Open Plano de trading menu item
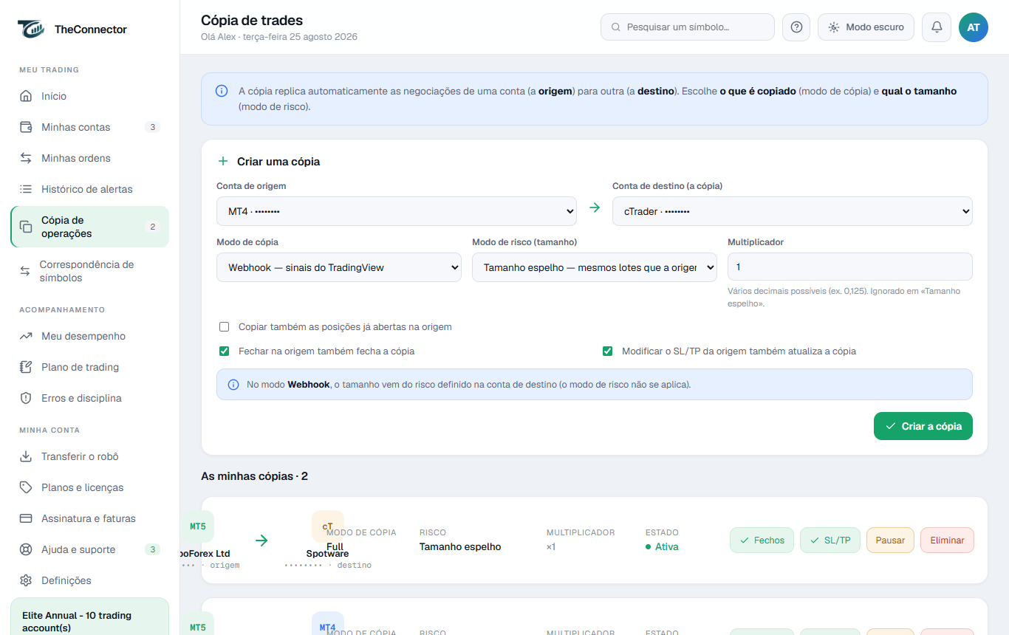This screenshot has width=1009, height=635. 90,367
